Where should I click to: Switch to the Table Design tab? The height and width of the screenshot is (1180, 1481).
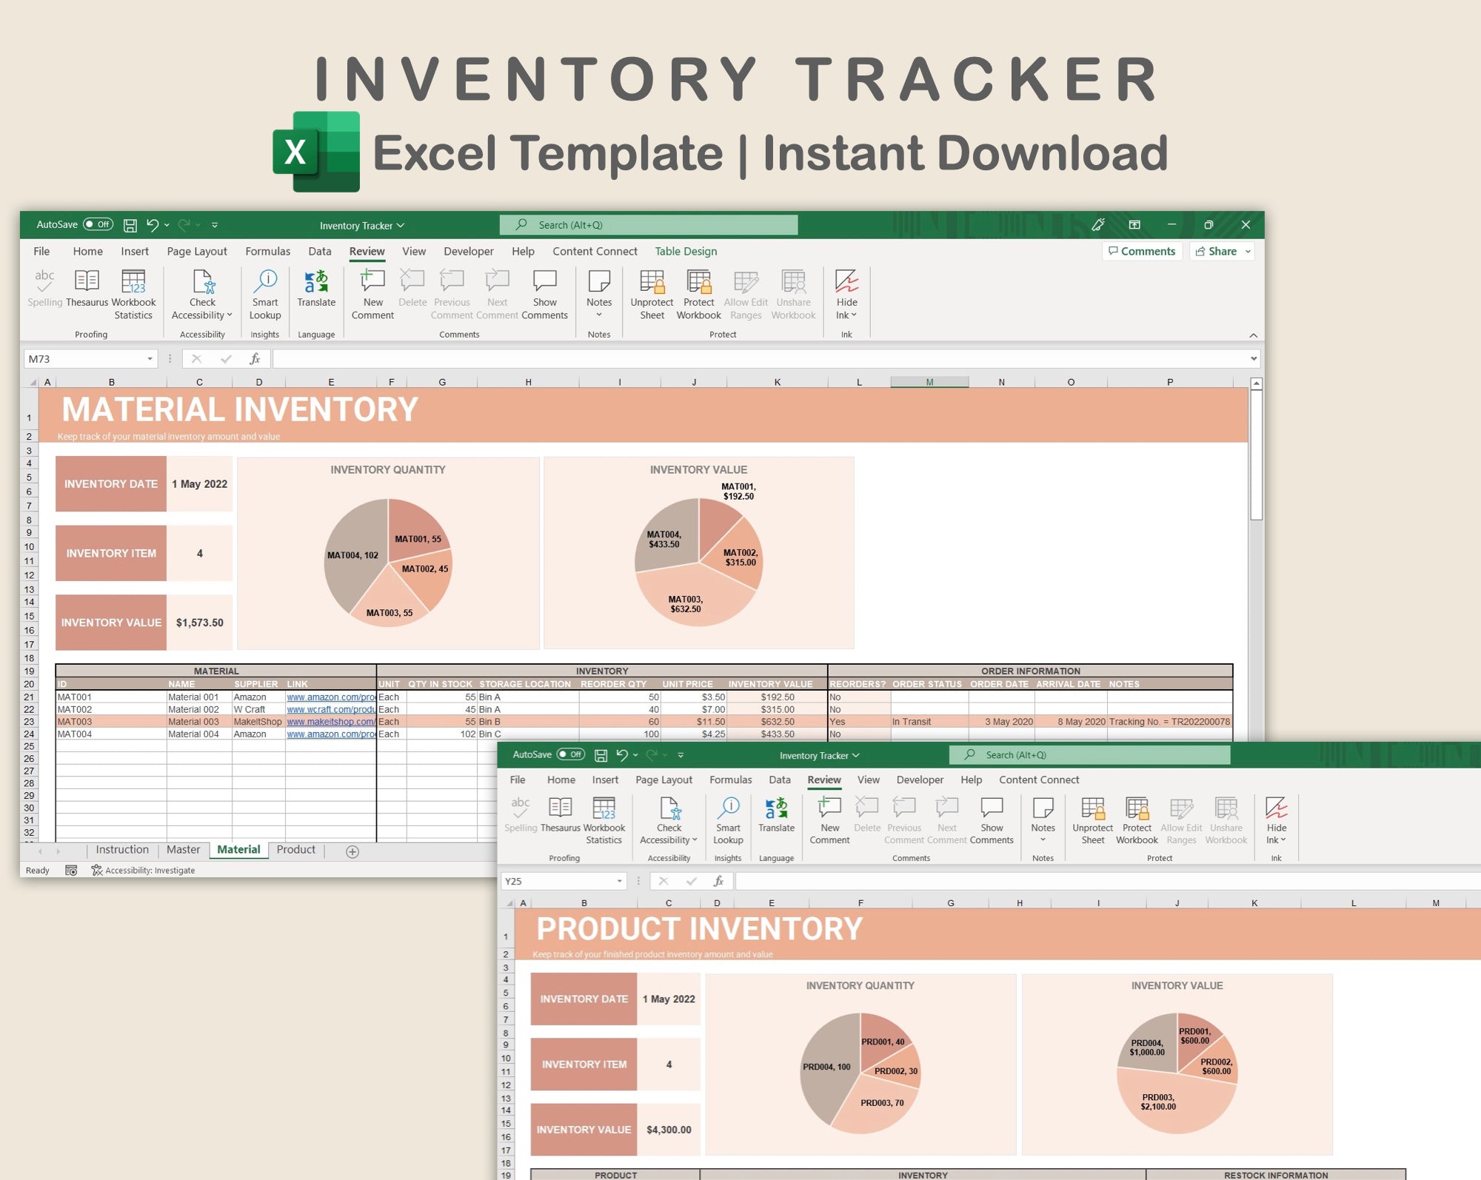(x=685, y=251)
